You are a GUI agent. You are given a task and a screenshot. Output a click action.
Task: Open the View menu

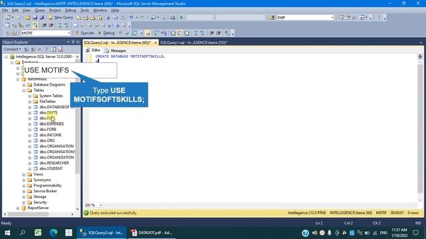(x=27, y=11)
